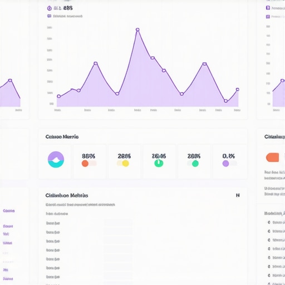The width and height of the screenshot is (285, 285).
Task: Select the first data point of the main chart
Action: pyautogui.click(x=59, y=96)
